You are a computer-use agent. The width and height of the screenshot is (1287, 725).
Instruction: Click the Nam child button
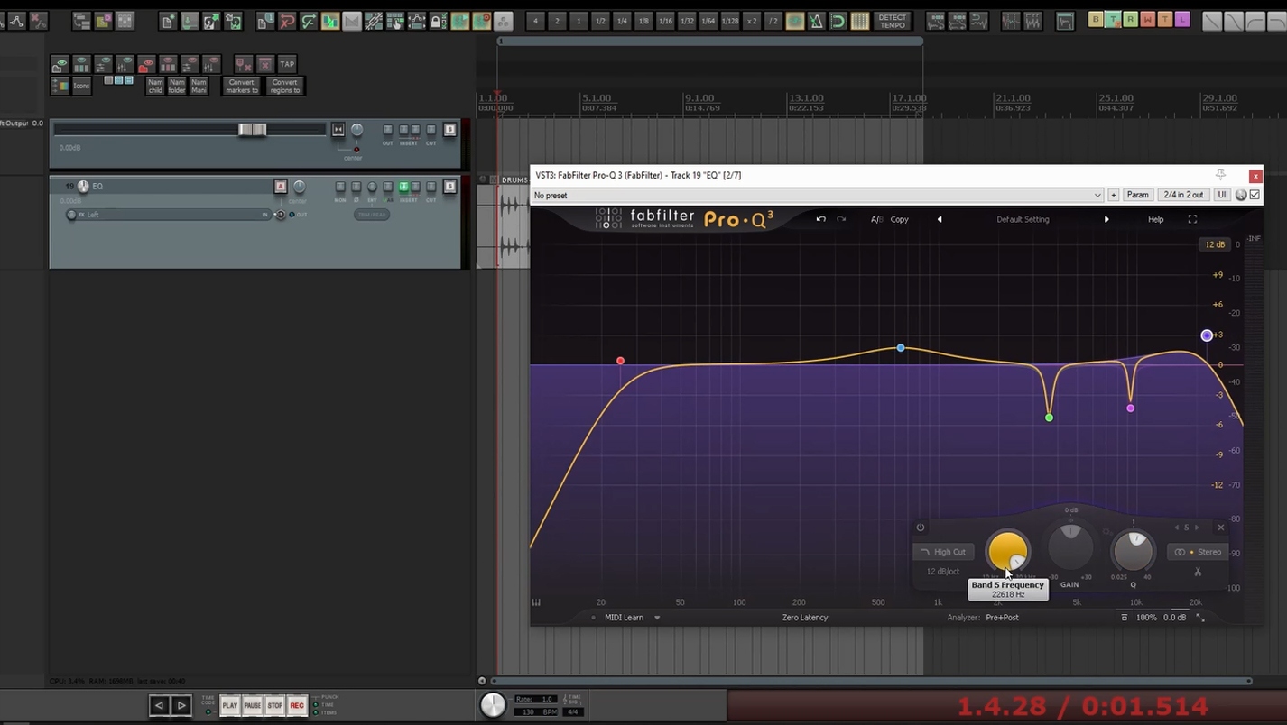coord(155,86)
